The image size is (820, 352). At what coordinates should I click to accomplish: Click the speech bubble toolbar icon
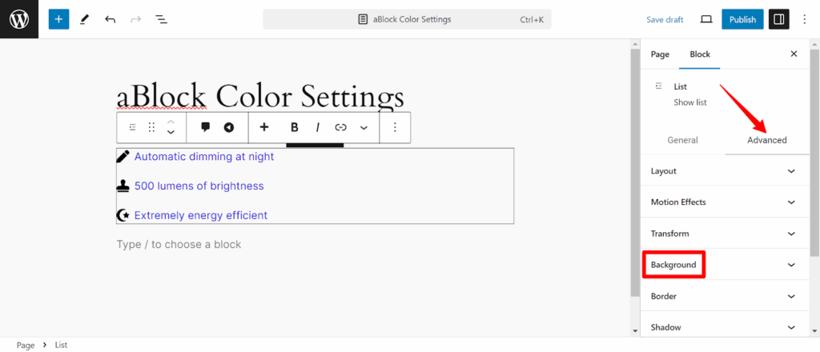tap(206, 127)
